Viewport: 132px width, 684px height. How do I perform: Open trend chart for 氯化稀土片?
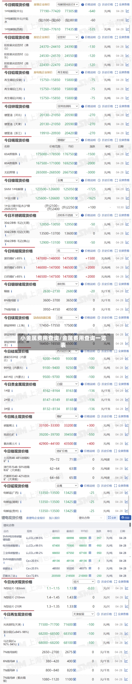[127, 443]
